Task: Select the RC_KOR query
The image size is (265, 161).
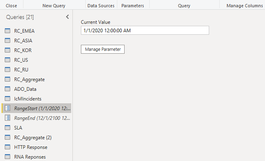Action: (23, 50)
